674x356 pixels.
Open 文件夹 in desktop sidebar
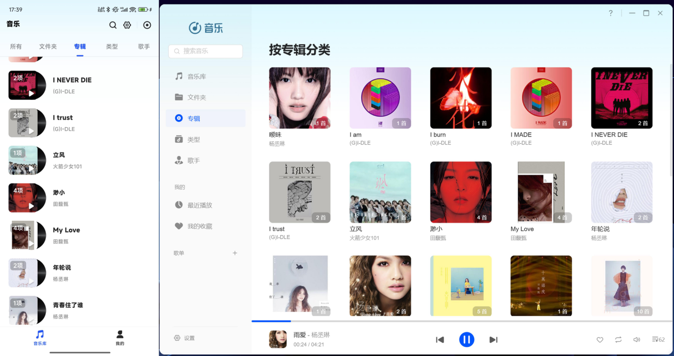point(206,97)
